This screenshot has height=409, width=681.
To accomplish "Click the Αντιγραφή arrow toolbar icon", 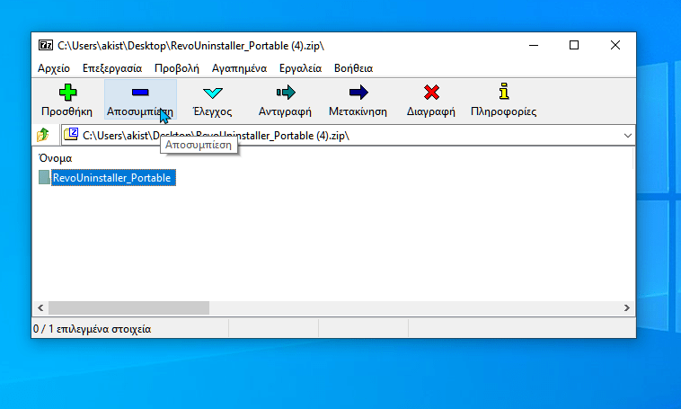I will coord(286,93).
